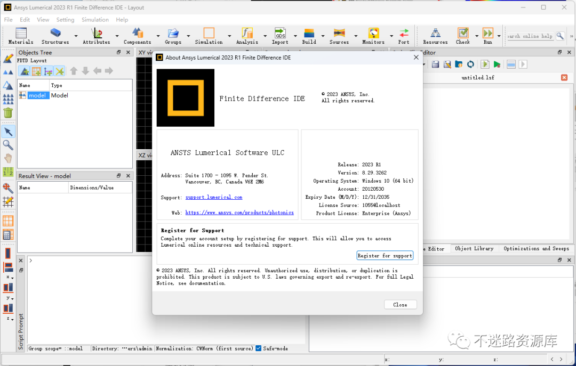Click the Check simulation icon
This screenshot has width=576, height=366.
(x=463, y=33)
